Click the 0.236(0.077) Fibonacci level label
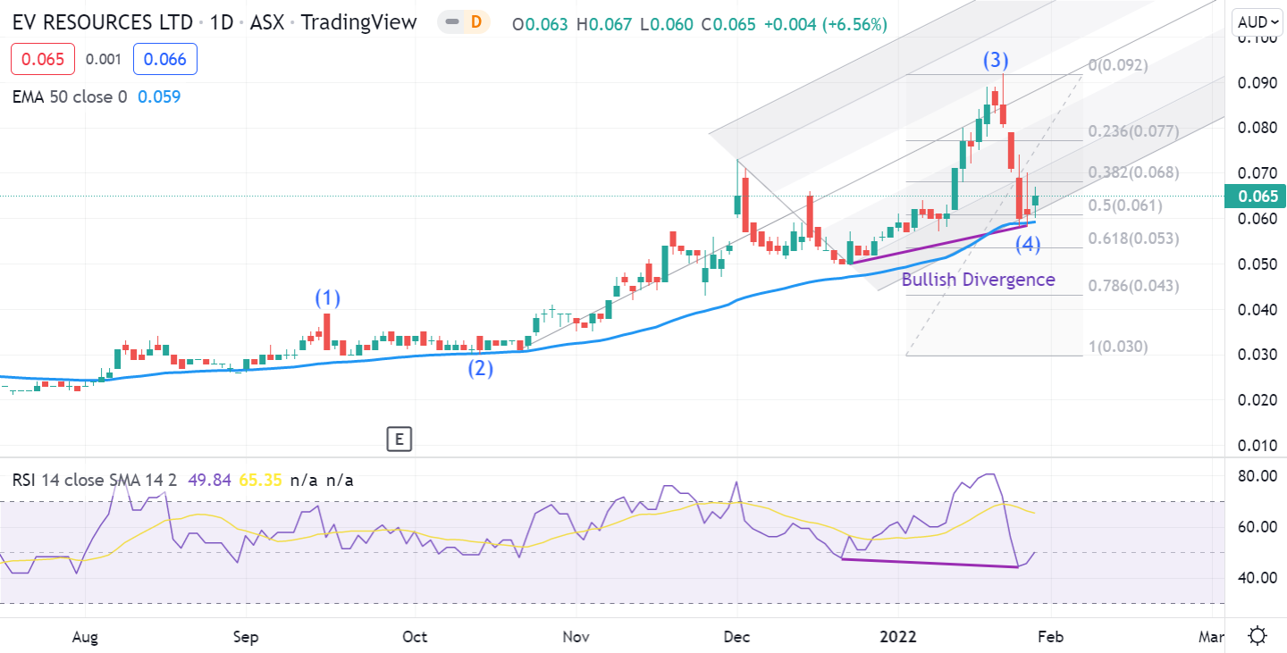 1133,131
